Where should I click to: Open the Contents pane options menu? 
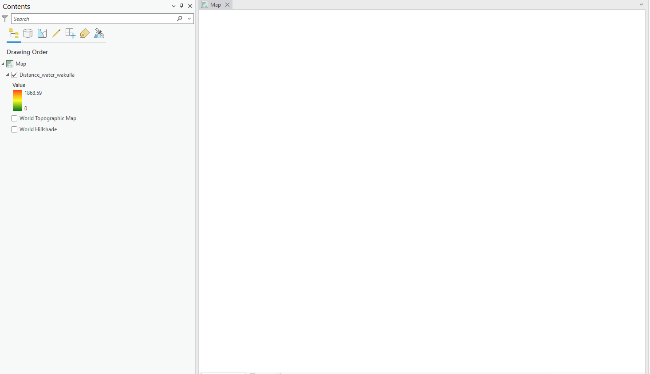click(173, 6)
